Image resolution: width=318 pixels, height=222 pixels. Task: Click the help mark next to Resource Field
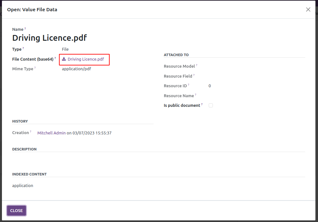tap(194, 75)
